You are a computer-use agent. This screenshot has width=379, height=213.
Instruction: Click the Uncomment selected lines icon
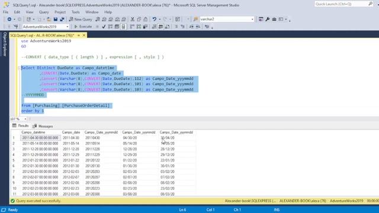[x=183, y=27]
